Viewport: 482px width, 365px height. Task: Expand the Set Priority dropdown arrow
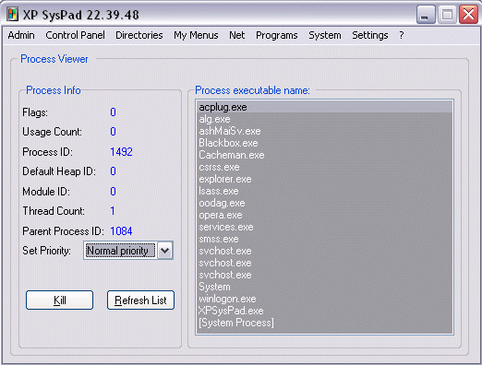[x=165, y=251]
